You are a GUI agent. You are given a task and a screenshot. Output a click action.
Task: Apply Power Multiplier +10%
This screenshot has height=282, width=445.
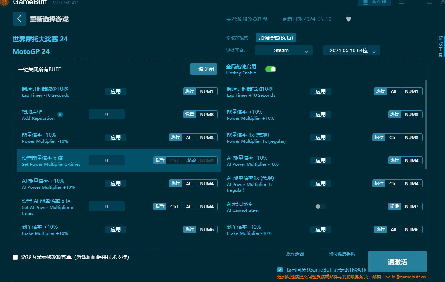pos(321,114)
